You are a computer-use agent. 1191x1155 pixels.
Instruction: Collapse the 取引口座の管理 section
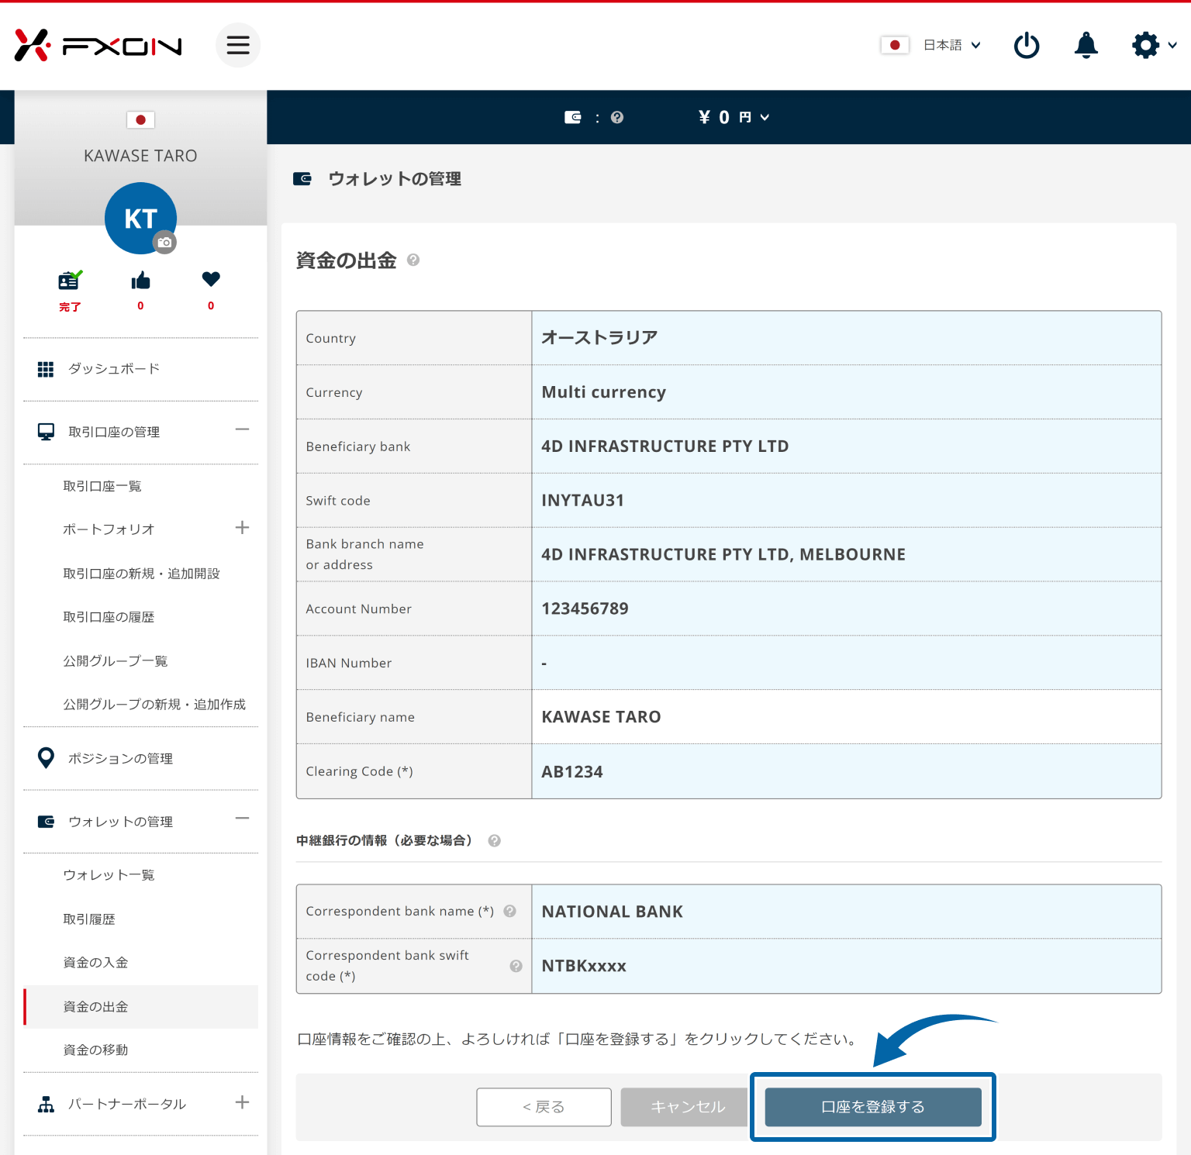[x=242, y=429]
